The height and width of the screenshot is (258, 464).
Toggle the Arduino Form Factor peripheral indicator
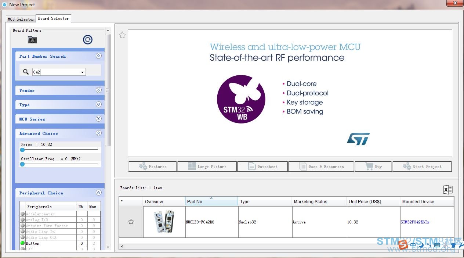click(22, 226)
